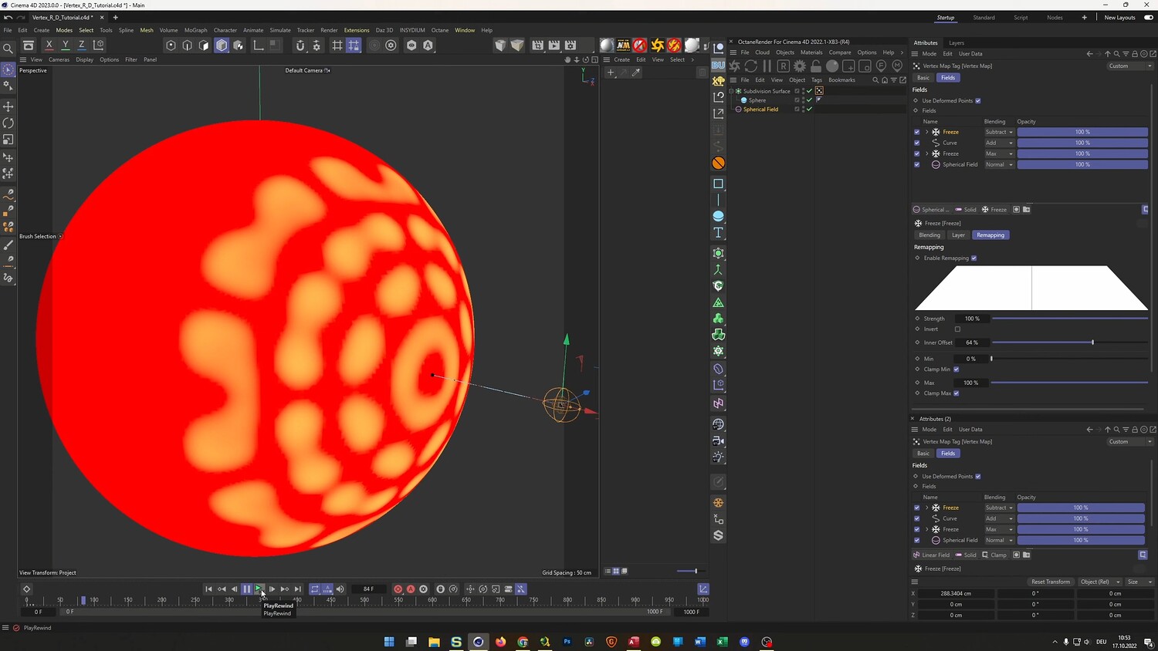Add a Linear Field in Attributes (2) panel
The height and width of the screenshot is (651, 1158).
[x=932, y=555]
